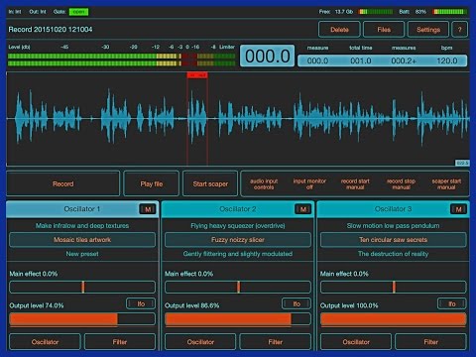The width and height of the screenshot is (476, 357).
Task: Click the Gate open indicator
Action: [x=78, y=12]
